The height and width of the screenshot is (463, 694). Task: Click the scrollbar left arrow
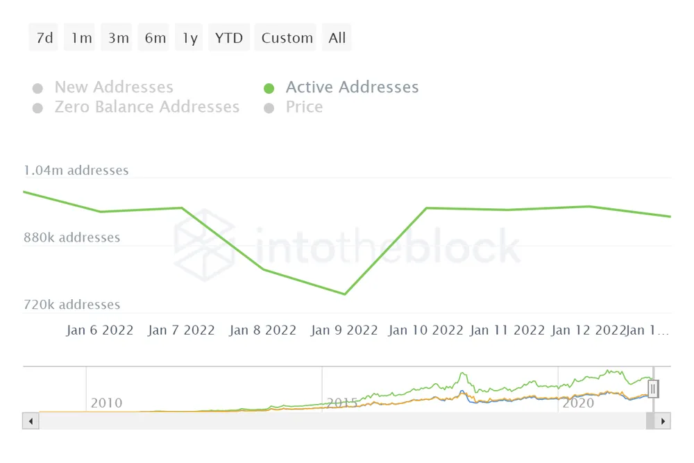[x=31, y=421]
